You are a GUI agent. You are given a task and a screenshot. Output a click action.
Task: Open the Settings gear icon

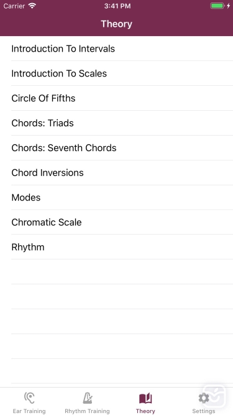(x=204, y=398)
